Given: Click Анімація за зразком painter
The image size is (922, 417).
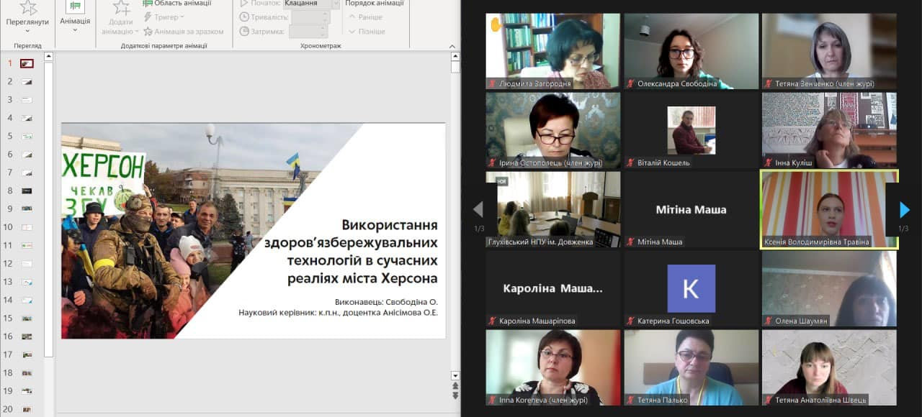Looking at the screenshot, I should point(184,32).
